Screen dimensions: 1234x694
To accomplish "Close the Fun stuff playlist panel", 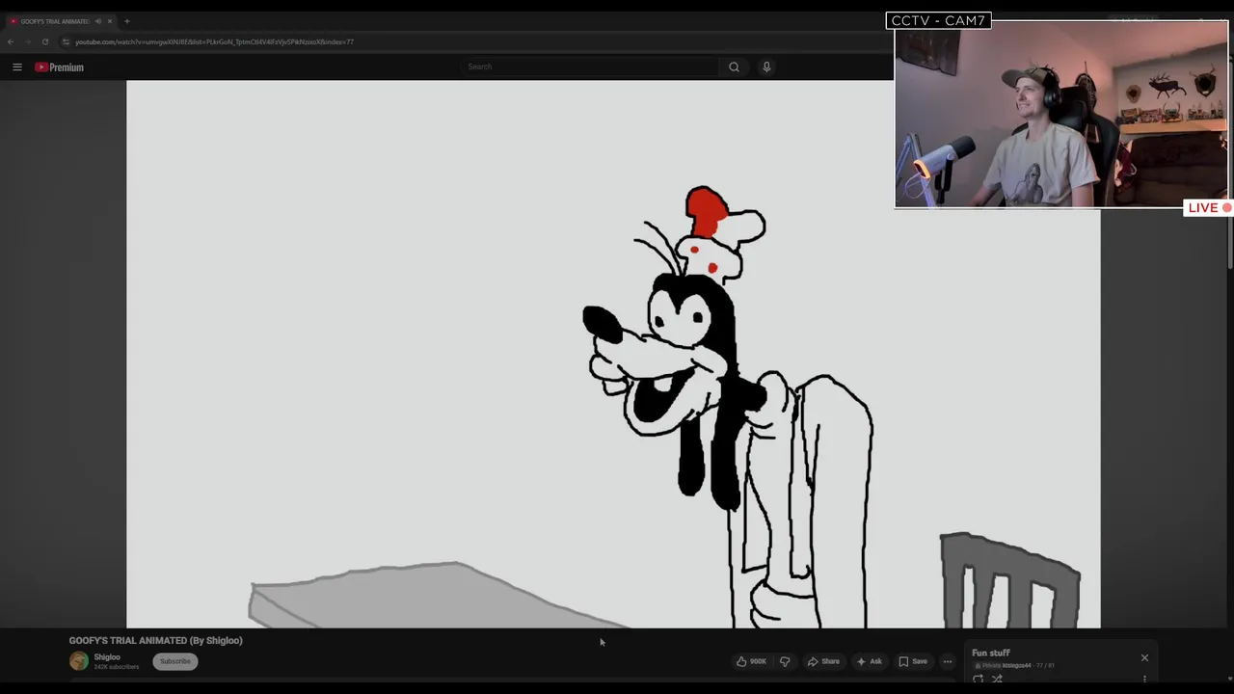I will pyautogui.click(x=1144, y=657).
